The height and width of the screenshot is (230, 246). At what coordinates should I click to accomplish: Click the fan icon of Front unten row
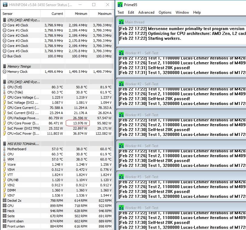click(5, 226)
